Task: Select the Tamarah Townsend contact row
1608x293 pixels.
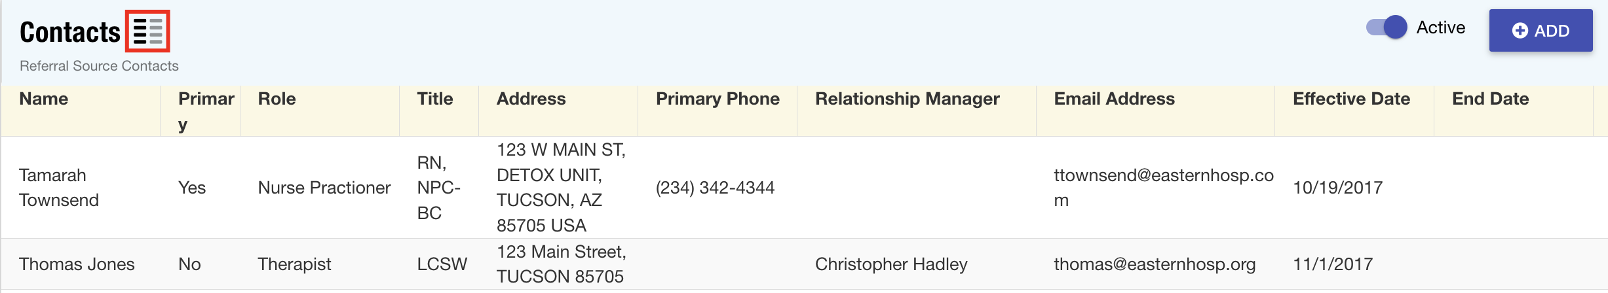Action: pos(59,188)
